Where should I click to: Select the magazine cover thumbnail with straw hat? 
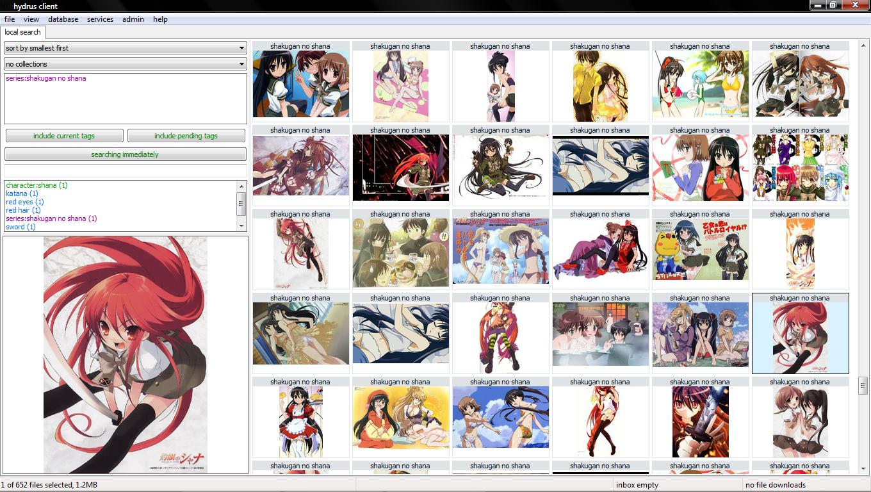(x=501, y=249)
